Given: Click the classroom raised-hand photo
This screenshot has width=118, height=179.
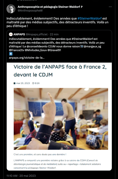Looking at the screenshot, I should click(61, 119).
